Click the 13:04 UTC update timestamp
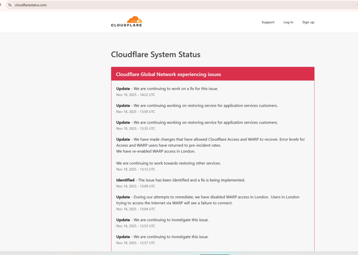 [x=136, y=209]
